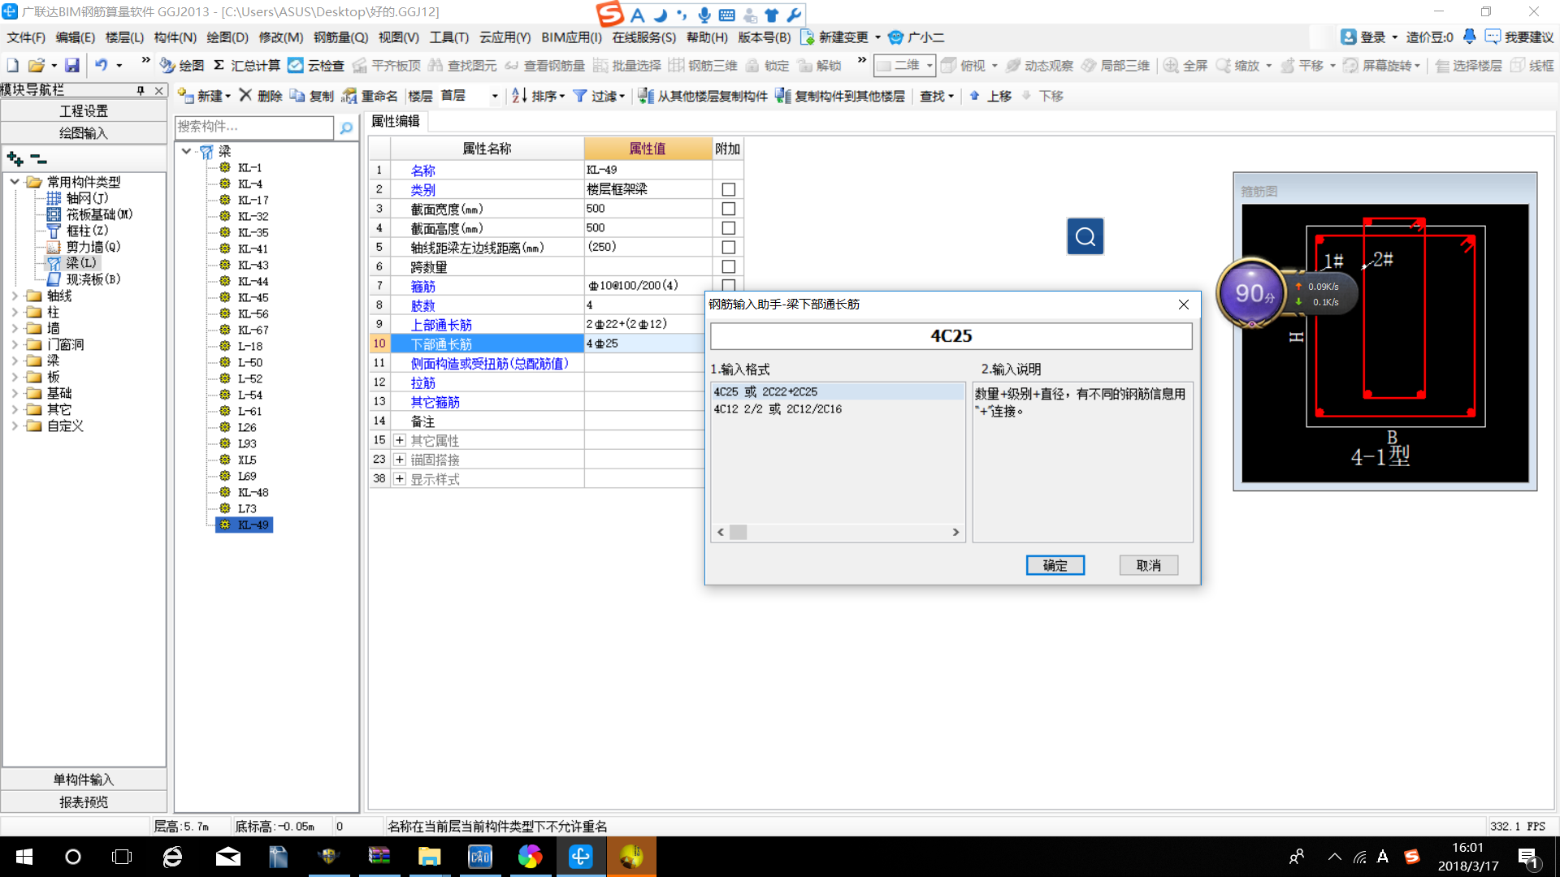Click the 4C25 input field in dialog
The width and height of the screenshot is (1560, 877).
pyautogui.click(x=951, y=336)
